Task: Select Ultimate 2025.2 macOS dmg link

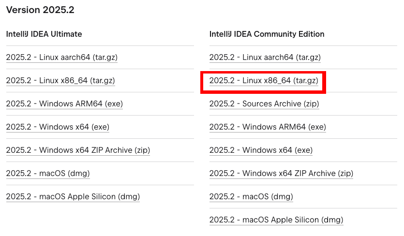Action: pos(48,174)
